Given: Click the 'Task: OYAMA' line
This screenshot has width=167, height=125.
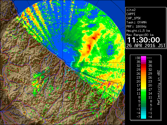Looking at the screenshot, I should (x=136, y=22).
